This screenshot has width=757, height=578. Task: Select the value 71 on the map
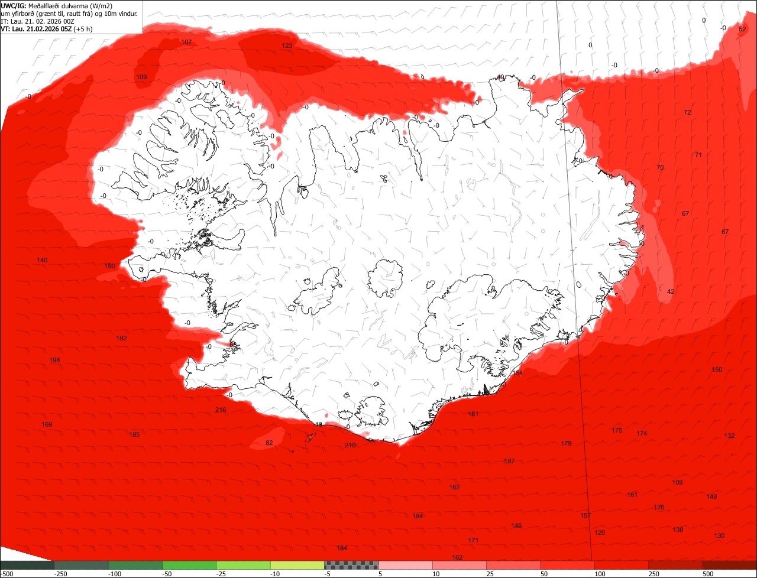698,155
